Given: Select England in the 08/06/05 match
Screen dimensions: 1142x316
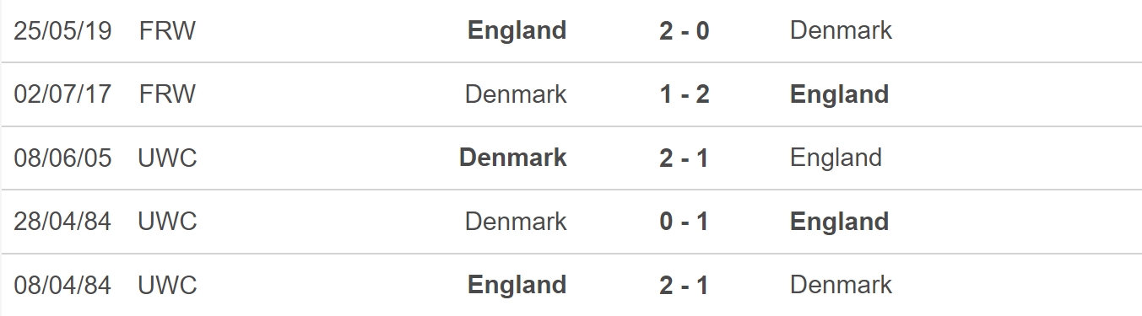Looking at the screenshot, I should tap(836, 158).
